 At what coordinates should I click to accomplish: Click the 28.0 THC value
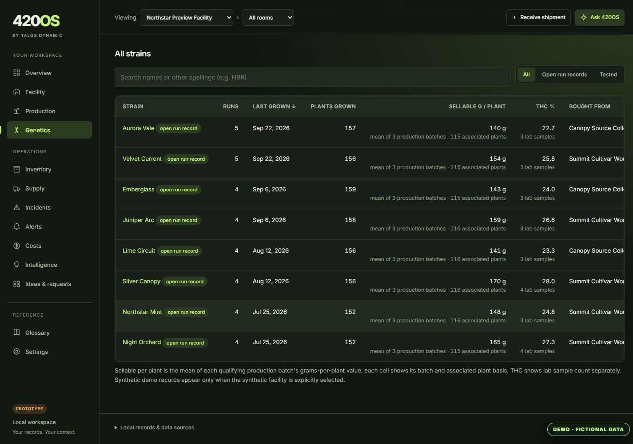coord(548,281)
